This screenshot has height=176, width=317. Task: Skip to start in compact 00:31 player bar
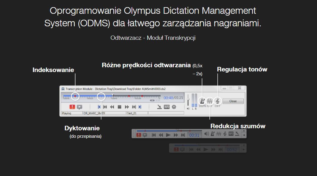tap(154, 135)
